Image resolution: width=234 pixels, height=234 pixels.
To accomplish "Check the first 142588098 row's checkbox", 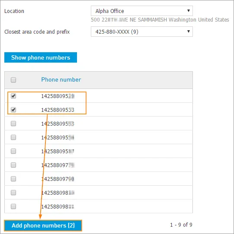I will (13, 193).
